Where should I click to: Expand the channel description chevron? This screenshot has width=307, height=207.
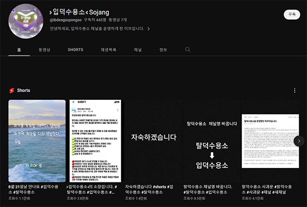(x=148, y=29)
